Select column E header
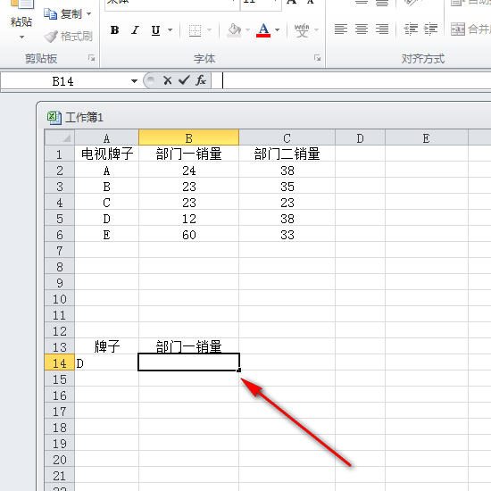 (x=427, y=137)
